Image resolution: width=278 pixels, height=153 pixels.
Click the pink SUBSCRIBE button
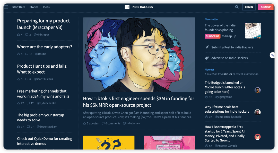213,36
